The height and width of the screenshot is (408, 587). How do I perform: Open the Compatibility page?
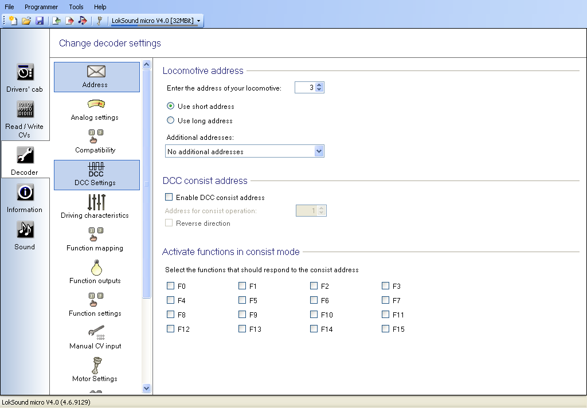[95, 142]
